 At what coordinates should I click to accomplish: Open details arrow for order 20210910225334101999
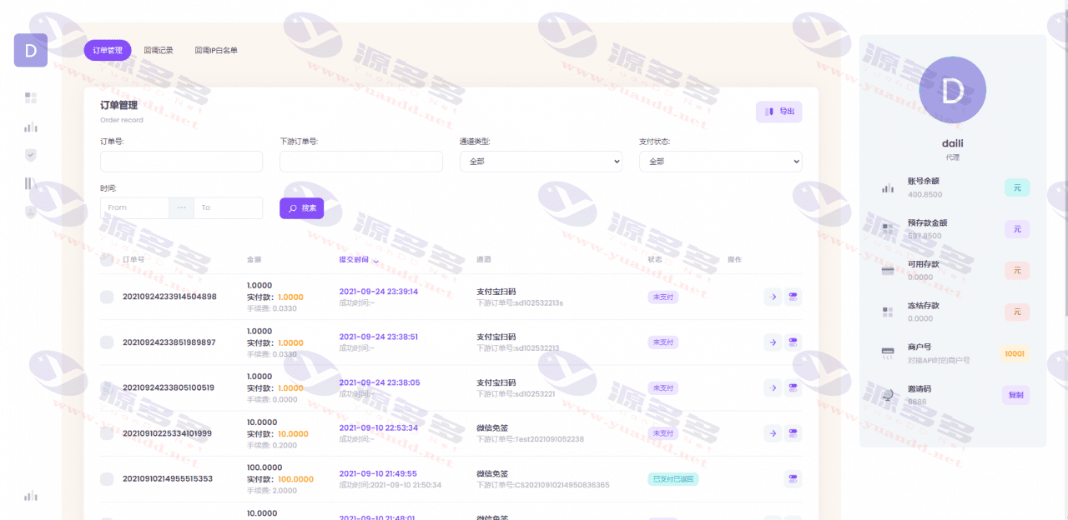point(773,433)
